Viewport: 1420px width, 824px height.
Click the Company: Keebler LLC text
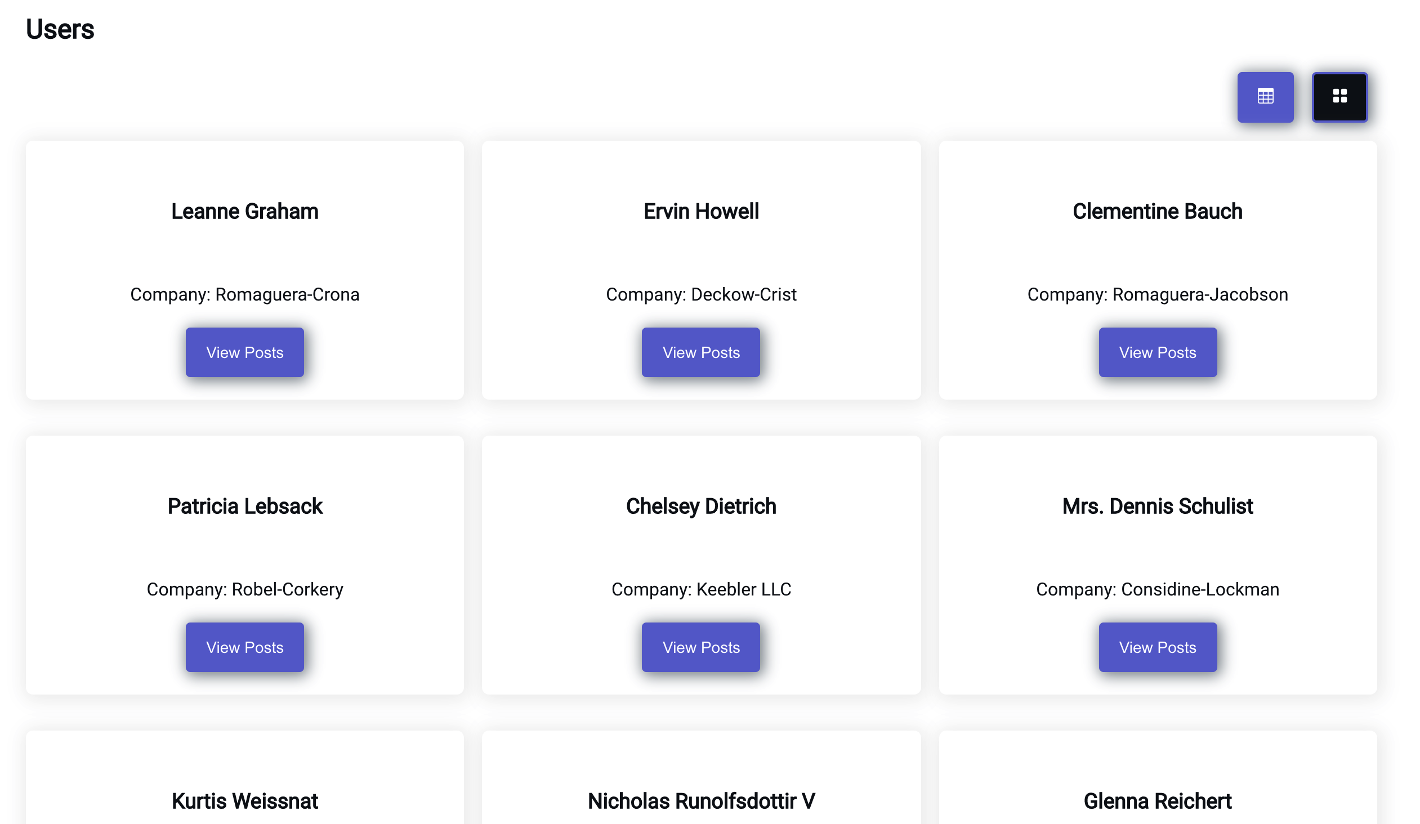coord(701,589)
